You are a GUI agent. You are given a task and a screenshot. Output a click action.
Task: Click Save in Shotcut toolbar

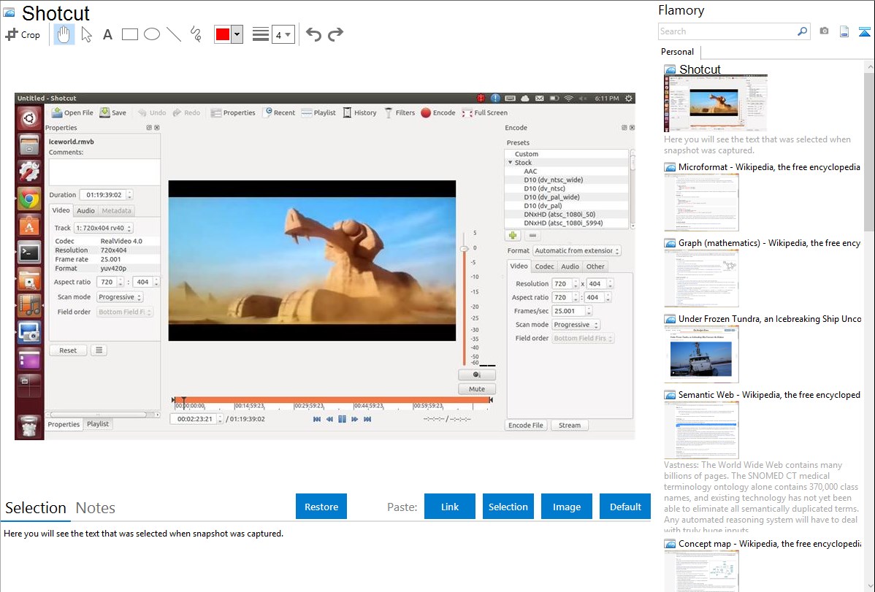(x=113, y=112)
